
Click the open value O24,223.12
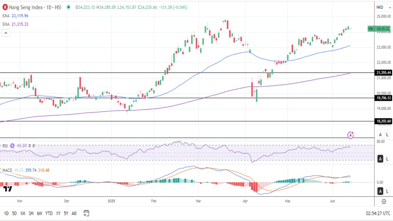[85, 7]
